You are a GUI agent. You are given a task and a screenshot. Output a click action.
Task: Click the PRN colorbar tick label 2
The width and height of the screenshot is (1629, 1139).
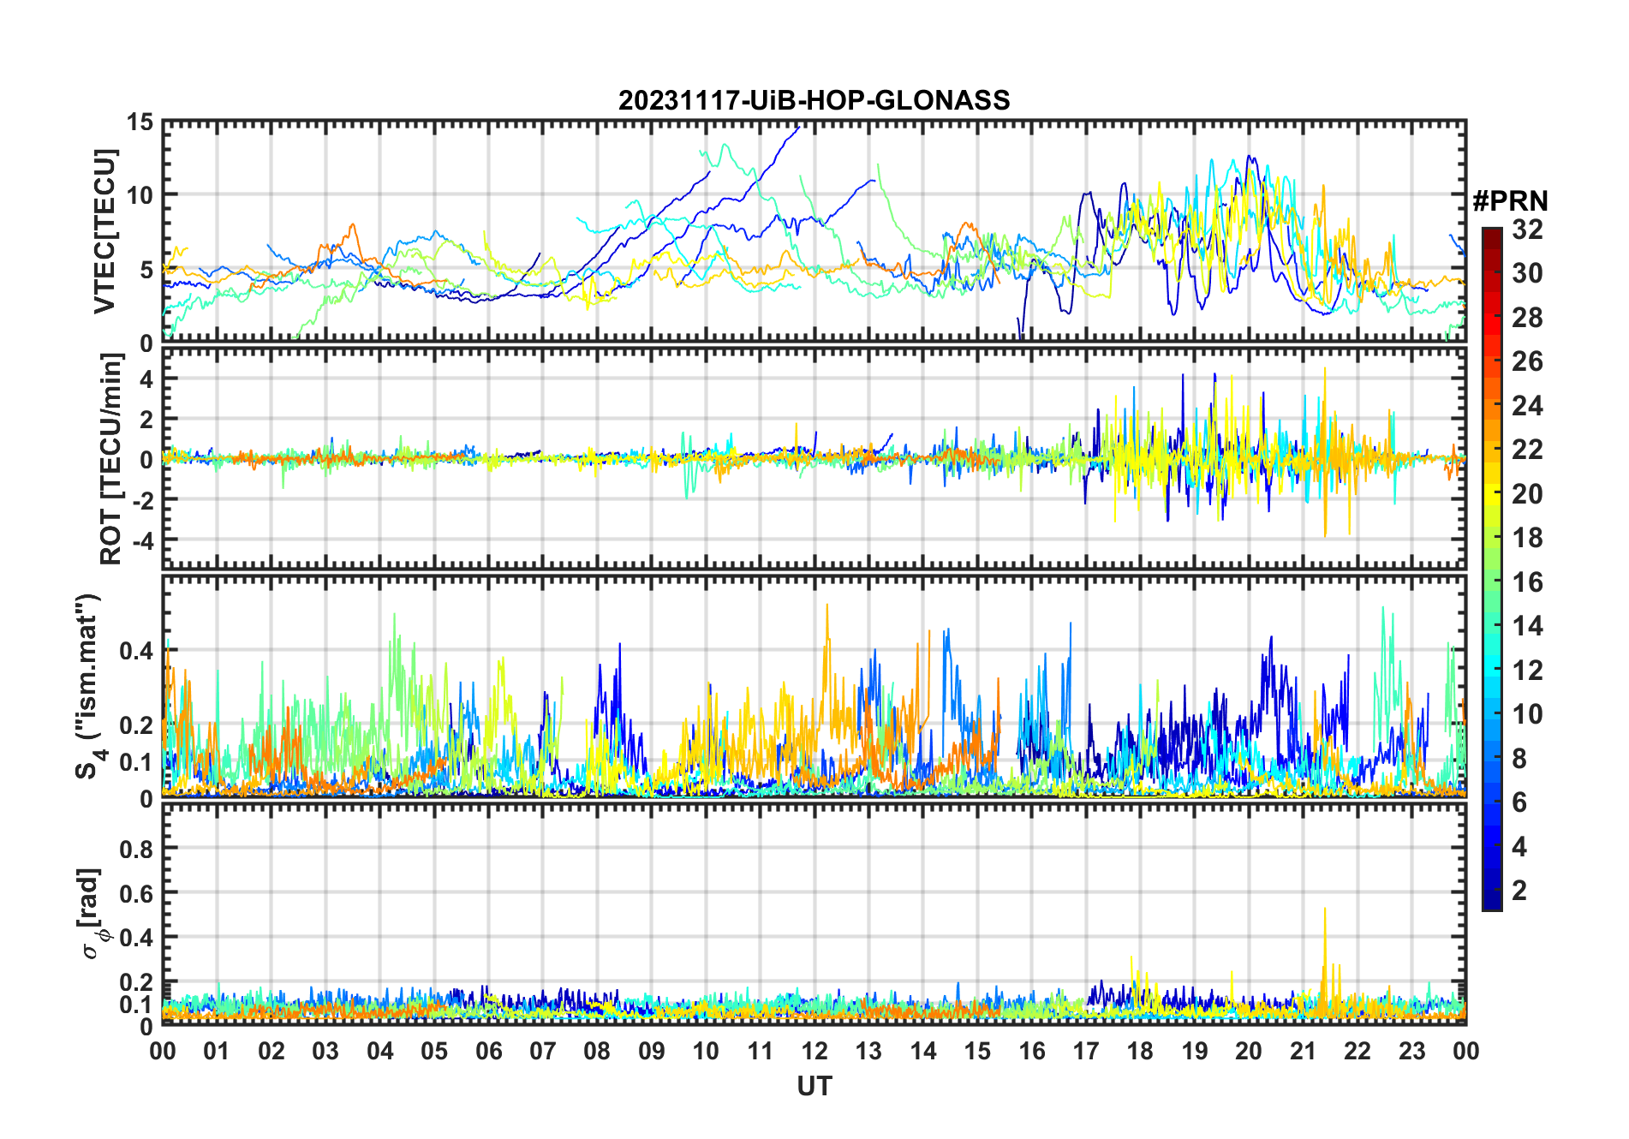coord(1519,891)
